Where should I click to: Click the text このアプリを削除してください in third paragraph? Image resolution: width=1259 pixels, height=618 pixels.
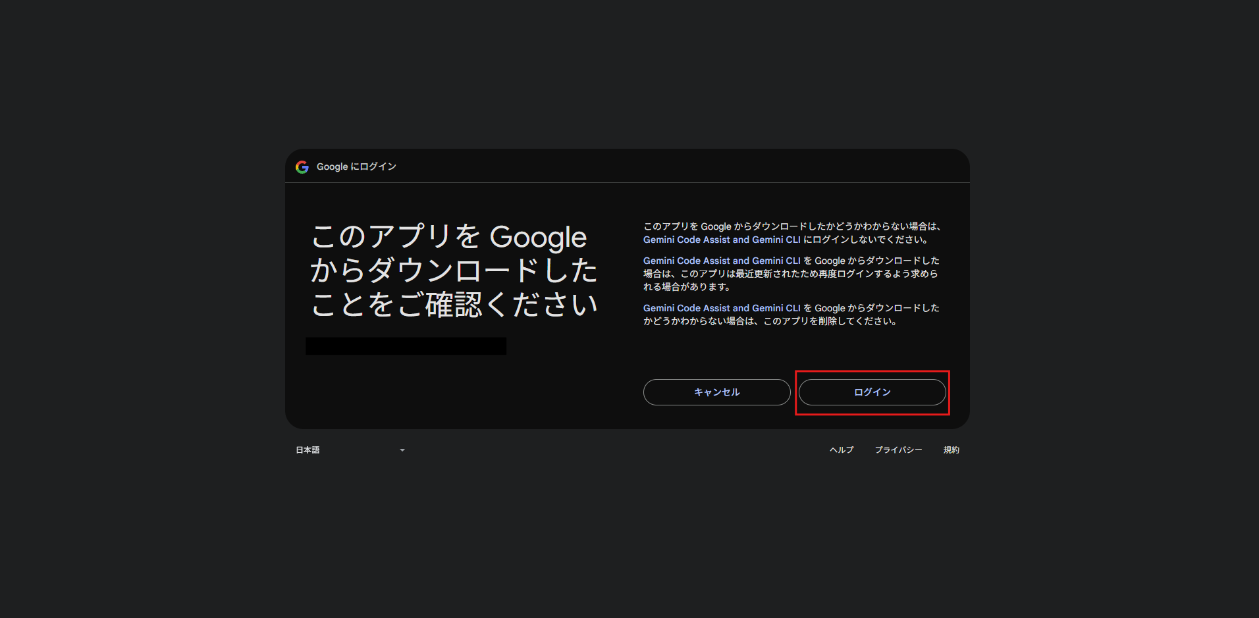pyautogui.click(x=830, y=322)
